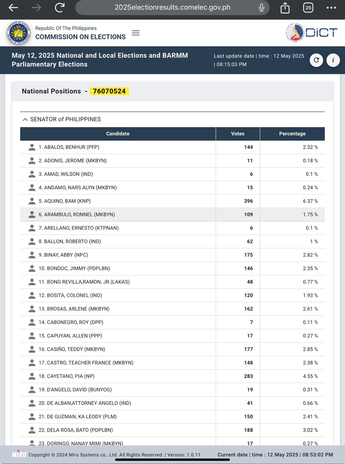Select the row 6. ARAMBULO, RONNEL (MKBYN)
Image resolution: width=345 pixels, height=464 pixels.
point(172,215)
